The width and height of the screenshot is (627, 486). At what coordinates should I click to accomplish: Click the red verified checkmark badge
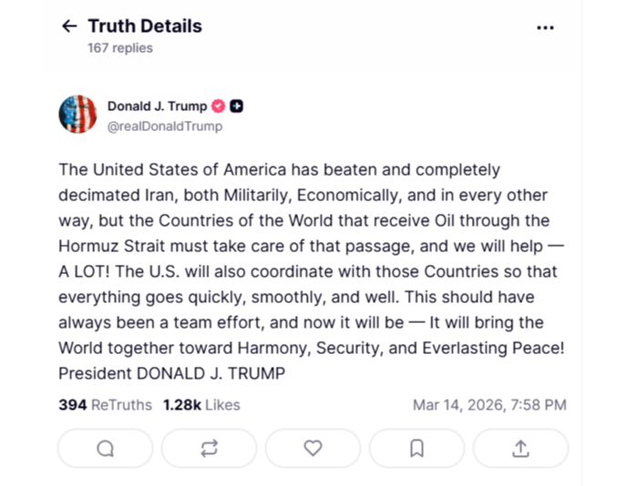[x=219, y=106]
